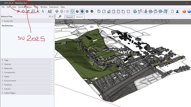Select the Sandbox Smoove tool
Image resolution: width=191 pixels, height=107 pixels.
146,12
